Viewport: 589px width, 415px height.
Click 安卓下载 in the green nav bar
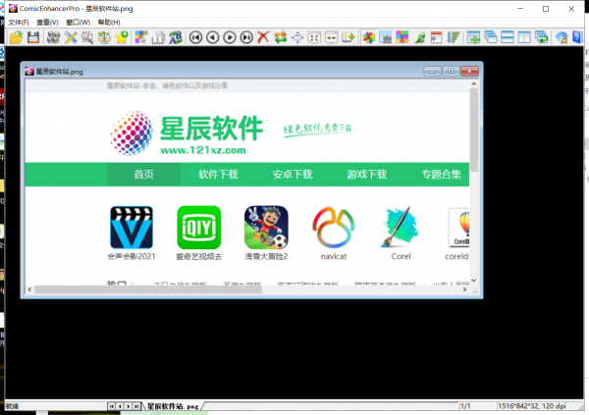click(293, 175)
